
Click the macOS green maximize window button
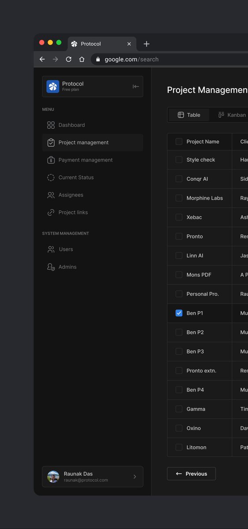(x=59, y=42)
